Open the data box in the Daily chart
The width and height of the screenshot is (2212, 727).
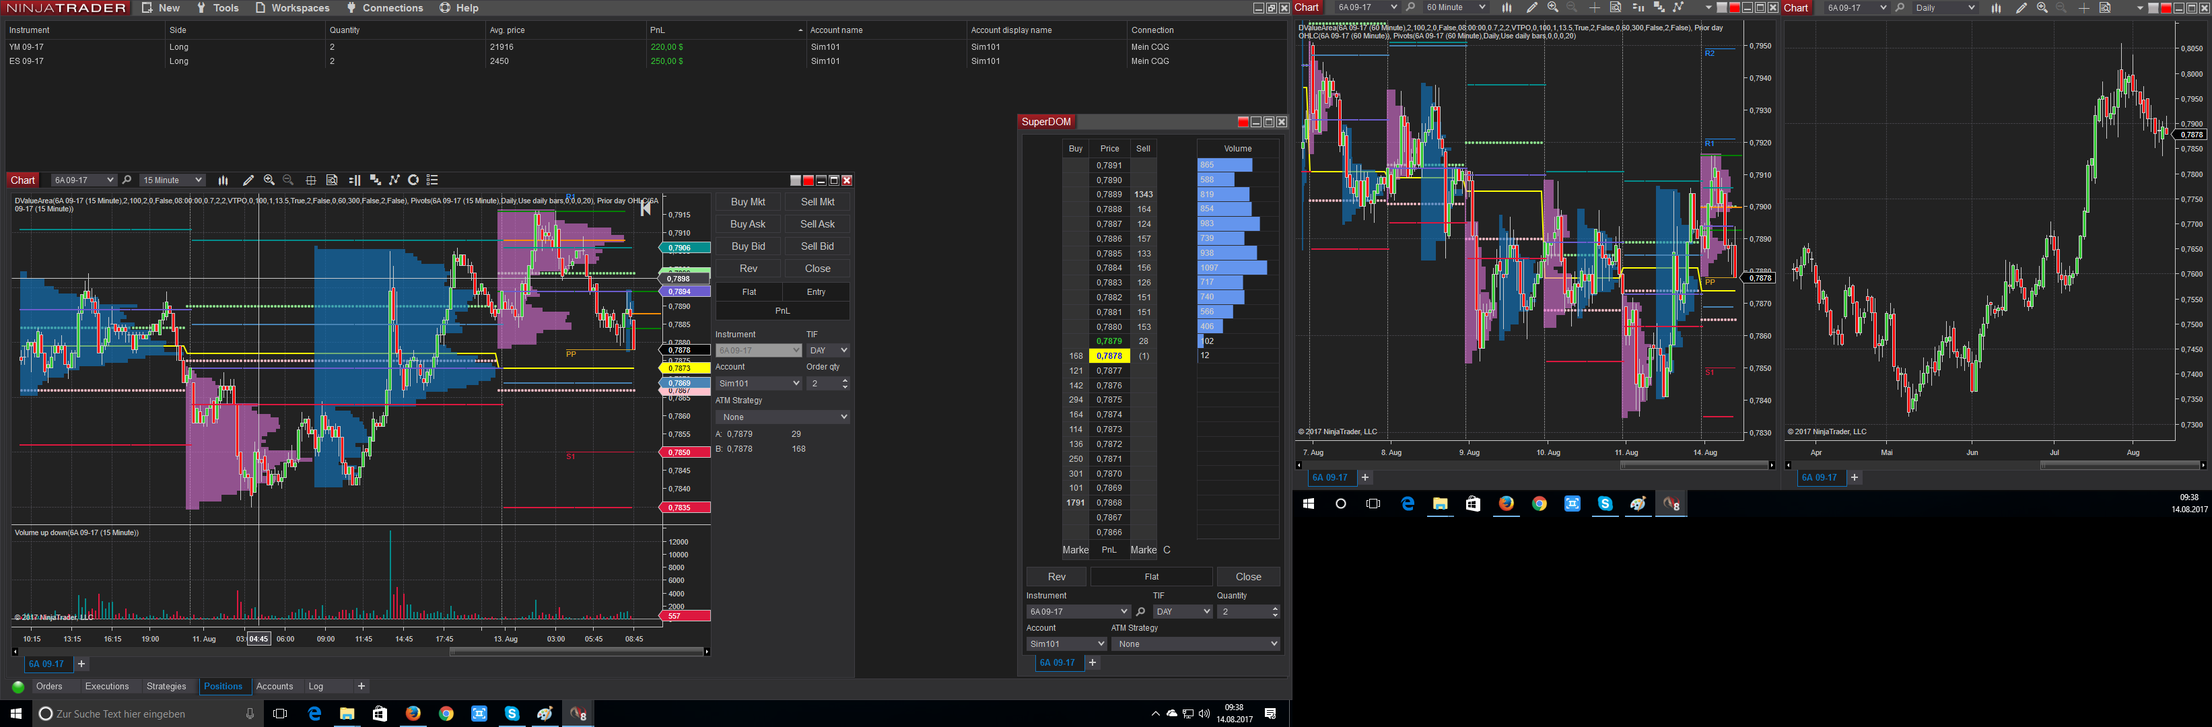point(2105,7)
